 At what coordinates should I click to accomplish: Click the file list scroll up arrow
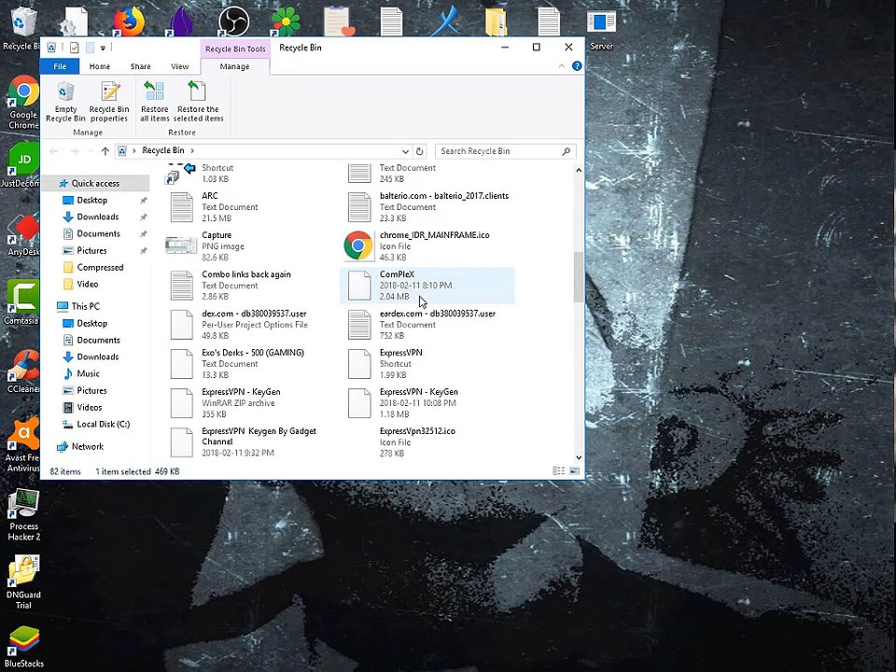(x=579, y=170)
